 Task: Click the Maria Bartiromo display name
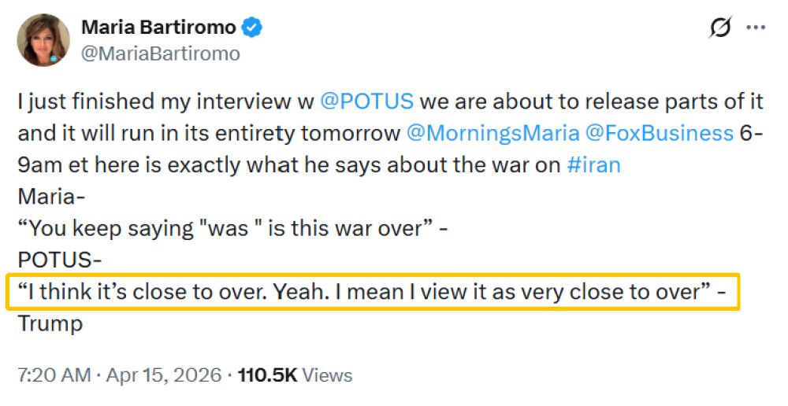click(x=158, y=28)
